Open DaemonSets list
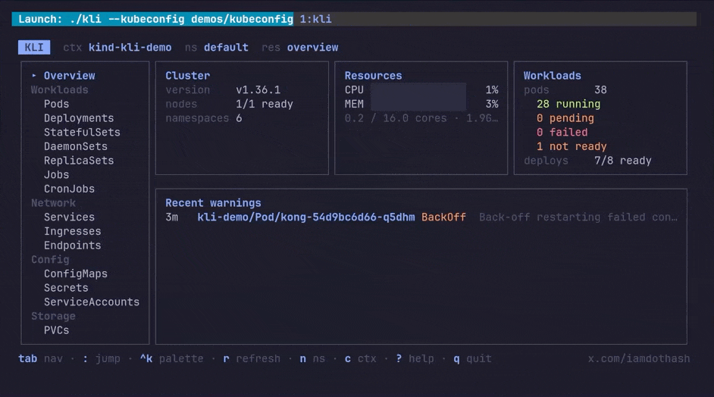Screen dimensions: 714x397 coord(76,146)
